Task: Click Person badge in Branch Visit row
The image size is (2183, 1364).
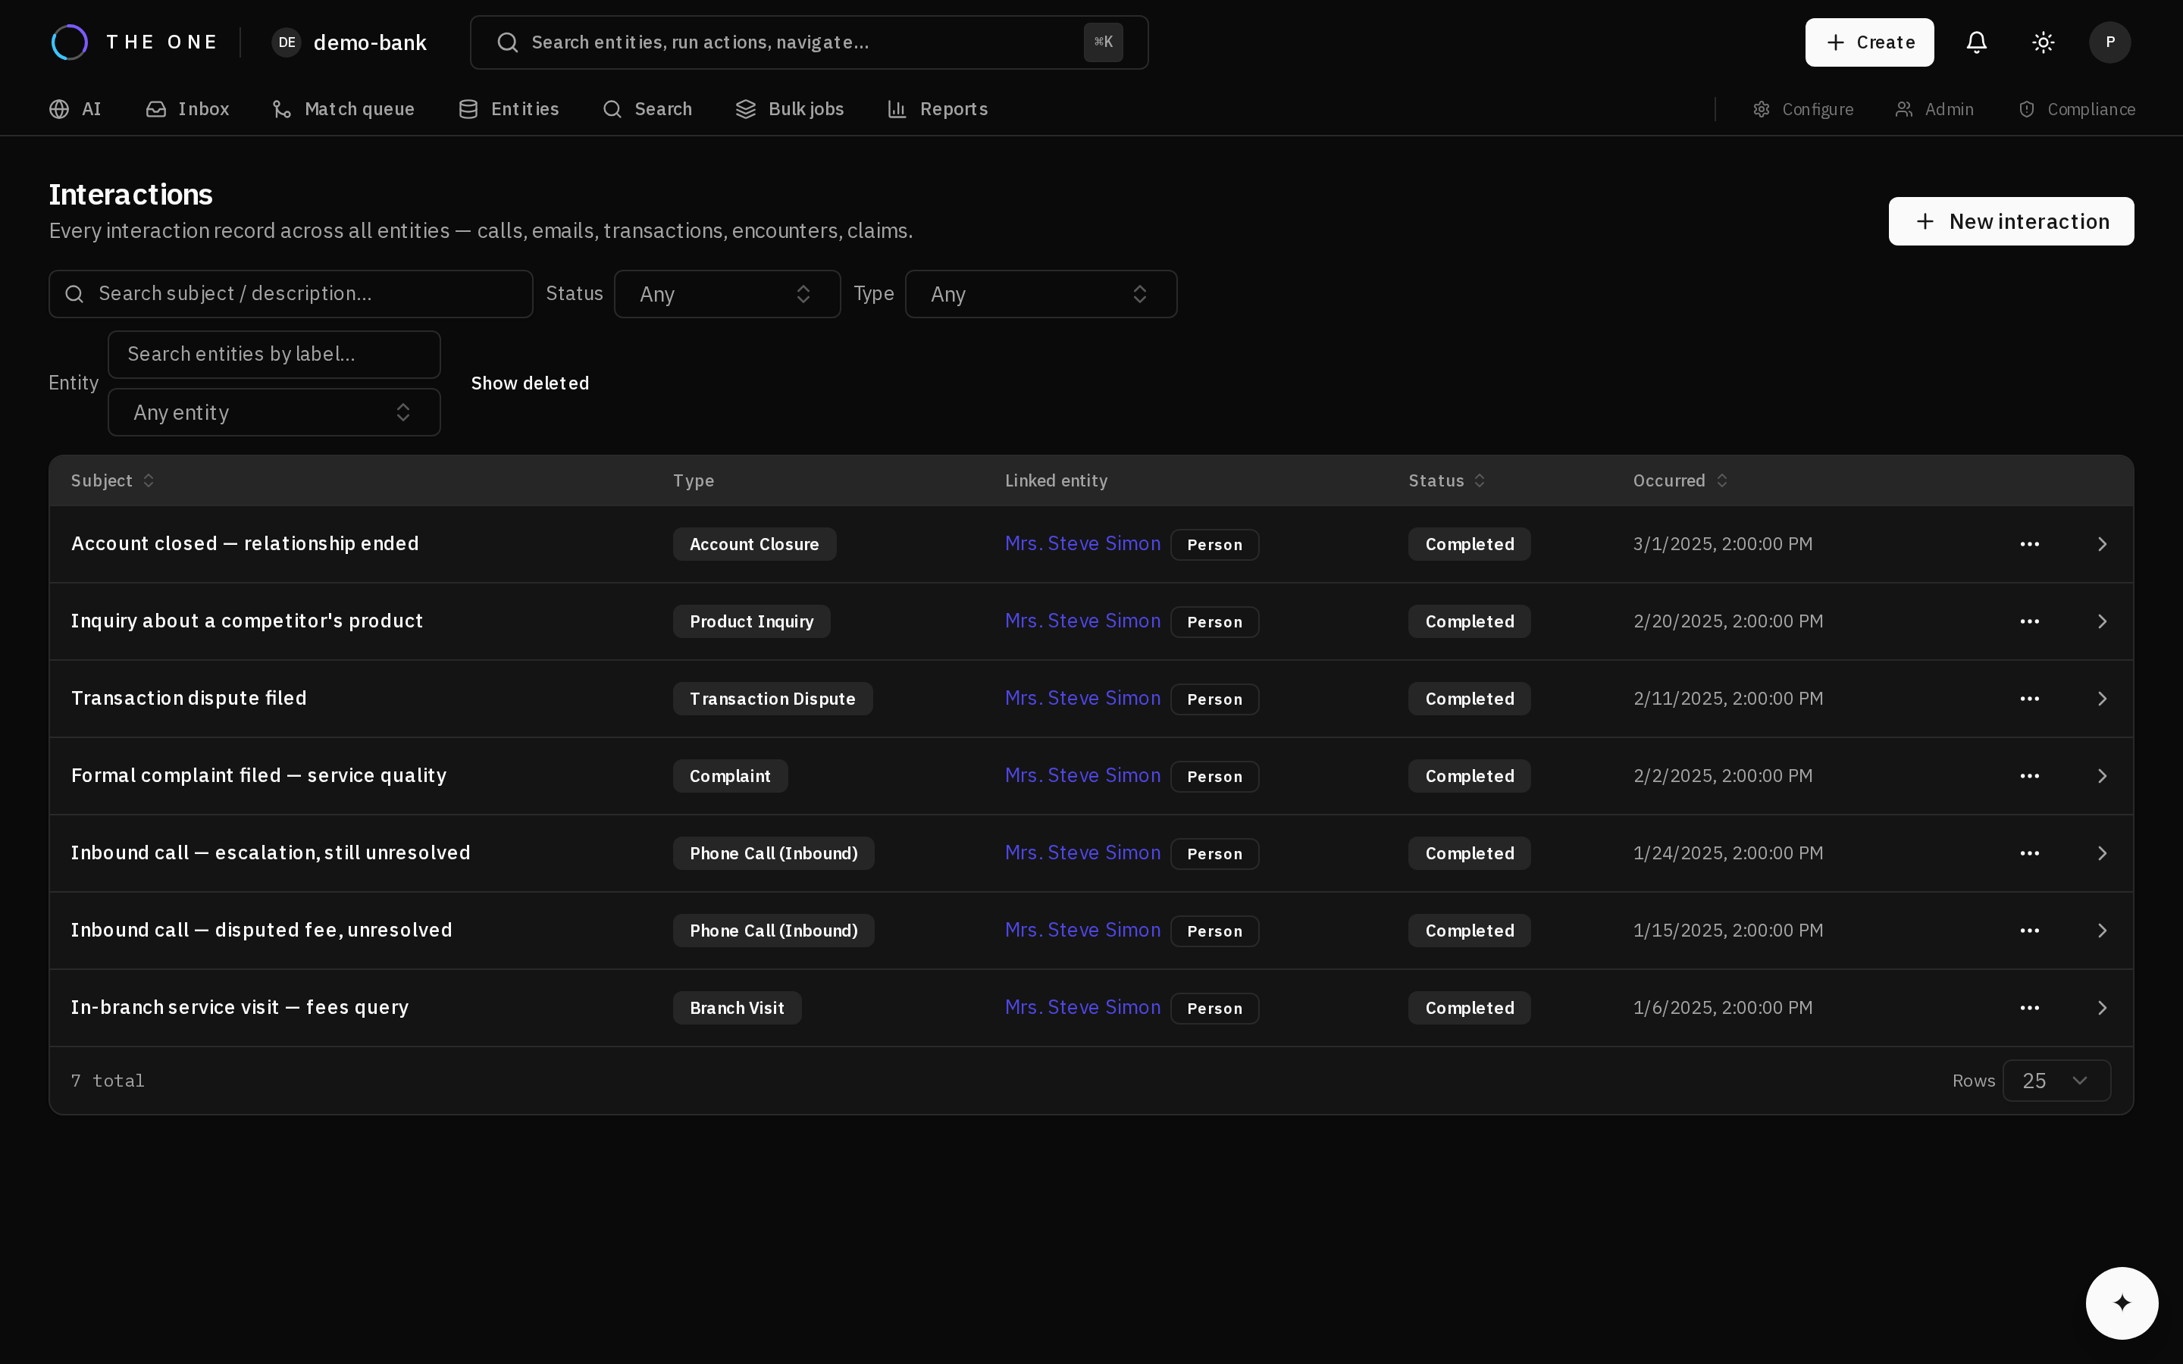Action: 1214,1008
